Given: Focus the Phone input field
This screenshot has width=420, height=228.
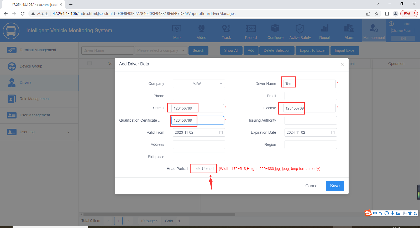Looking at the screenshot, I should 199,96.
